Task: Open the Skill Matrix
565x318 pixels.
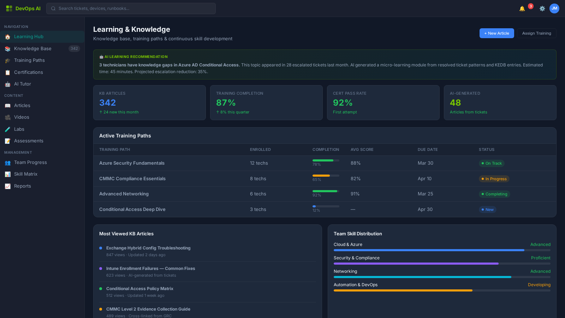Action: [25, 174]
